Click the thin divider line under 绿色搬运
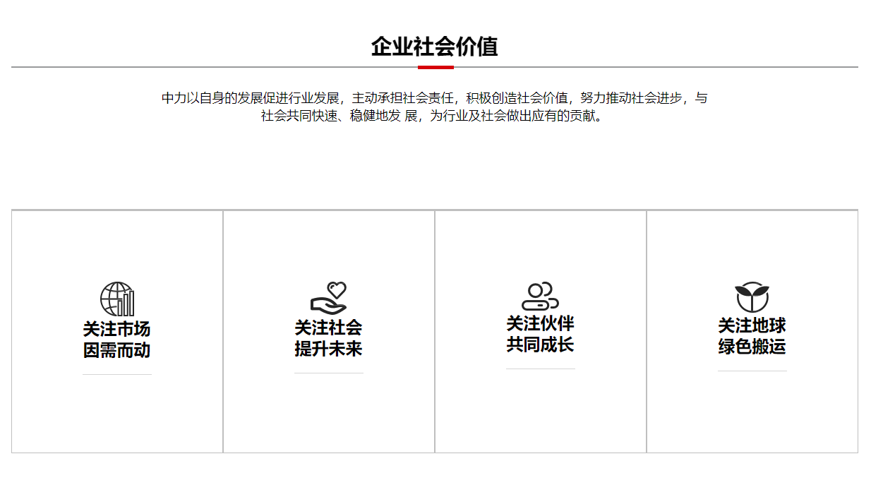Viewport: 871px width, 485px height. coord(752,371)
